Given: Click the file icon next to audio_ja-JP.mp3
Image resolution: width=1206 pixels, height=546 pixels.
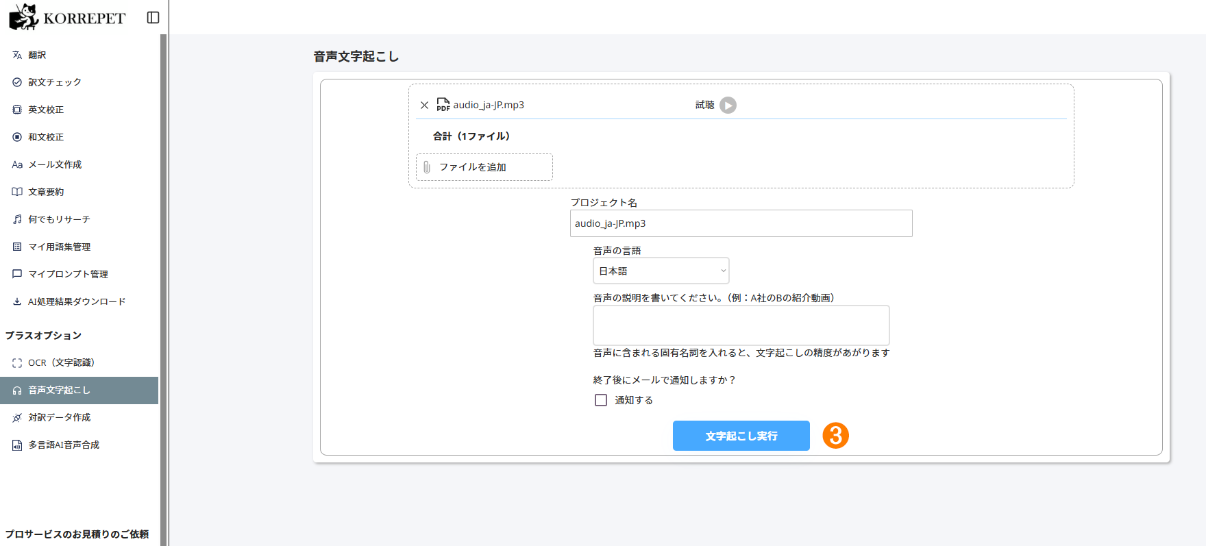Looking at the screenshot, I should (x=443, y=105).
